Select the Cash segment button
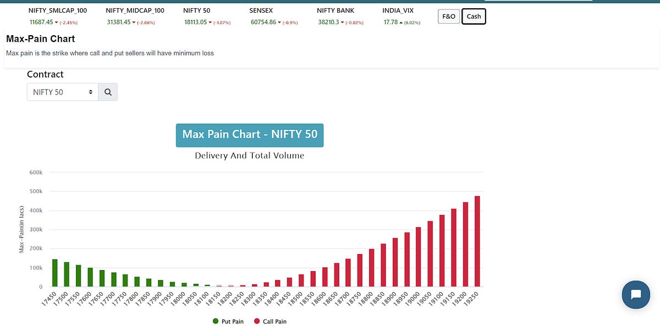This screenshot has width=660, height=330. 474,16
